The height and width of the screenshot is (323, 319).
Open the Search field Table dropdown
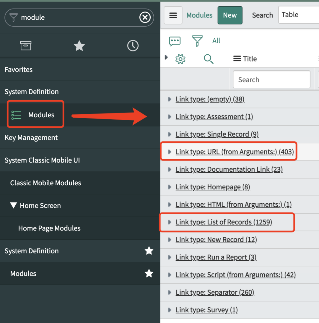click(x=298, y=15)
